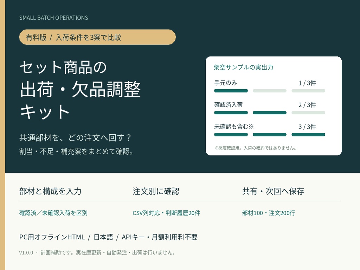Click the PC用オフラインHTML / 日本語 line

pyautogui.click(x=108, y=237)
